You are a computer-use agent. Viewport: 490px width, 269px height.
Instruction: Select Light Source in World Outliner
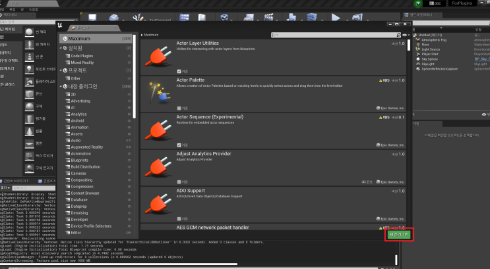pyautogui.click(x=431, y=49)
